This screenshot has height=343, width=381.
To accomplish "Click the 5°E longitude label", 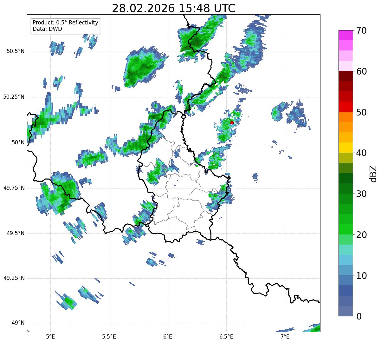I will [50, 337].
